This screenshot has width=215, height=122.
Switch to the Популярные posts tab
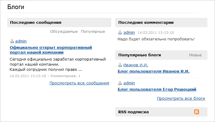pyautogui.click(x=93, y=32)
